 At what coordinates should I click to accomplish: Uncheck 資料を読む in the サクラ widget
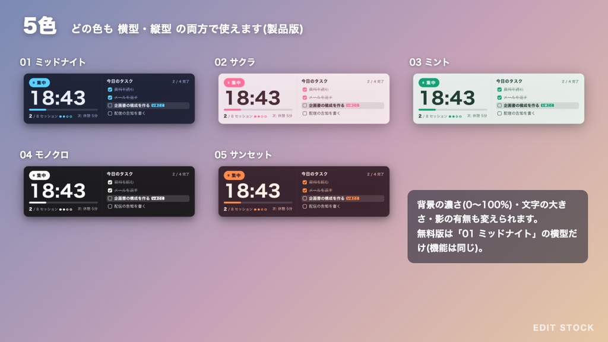pos(305,90)
